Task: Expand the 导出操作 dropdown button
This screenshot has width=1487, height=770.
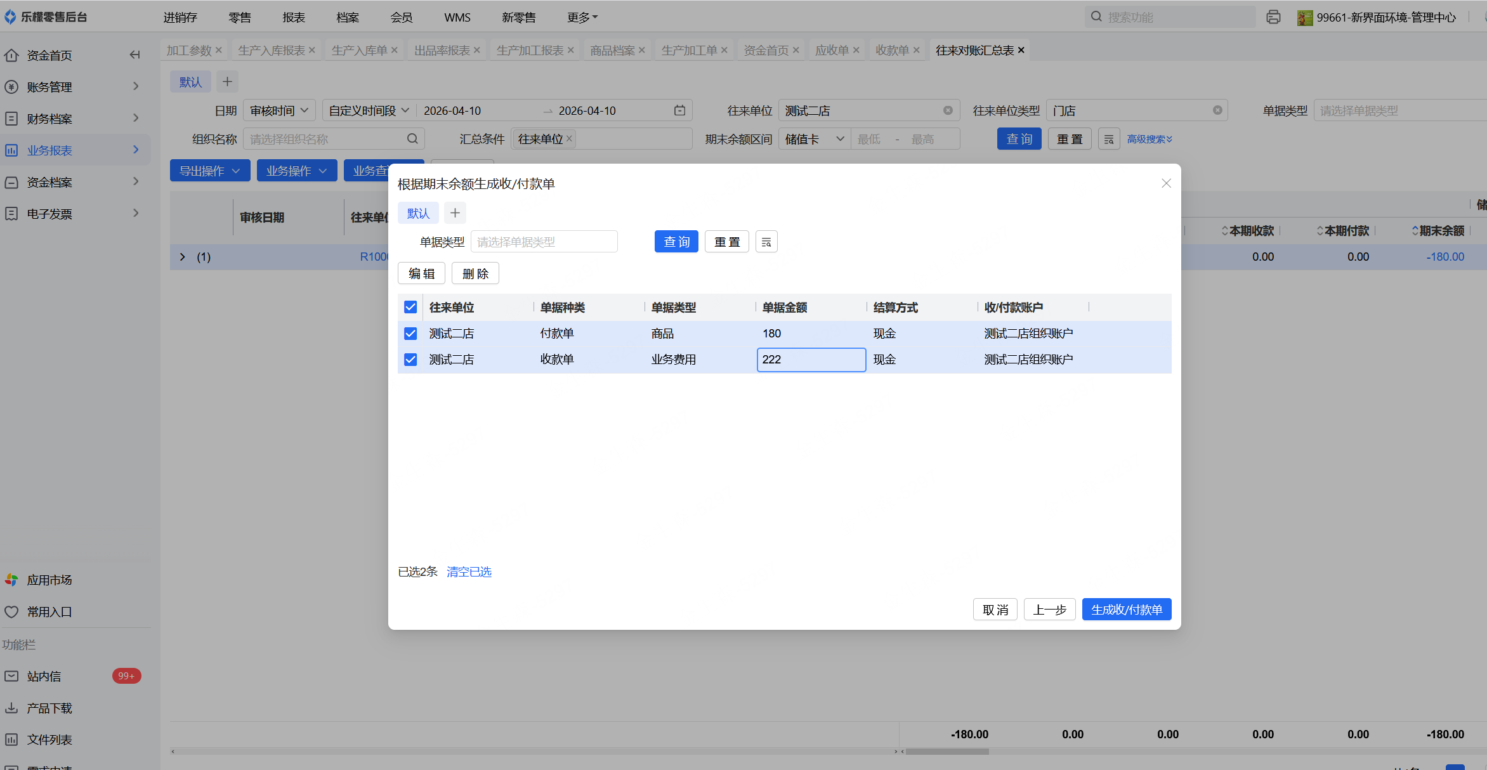Action: click(209, 171)
